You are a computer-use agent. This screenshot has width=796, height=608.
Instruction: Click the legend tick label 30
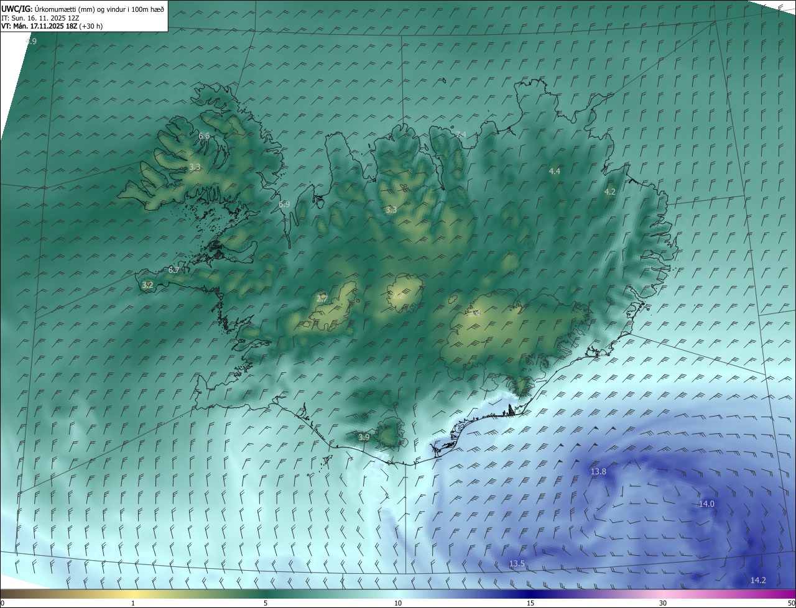pos(663,603)
